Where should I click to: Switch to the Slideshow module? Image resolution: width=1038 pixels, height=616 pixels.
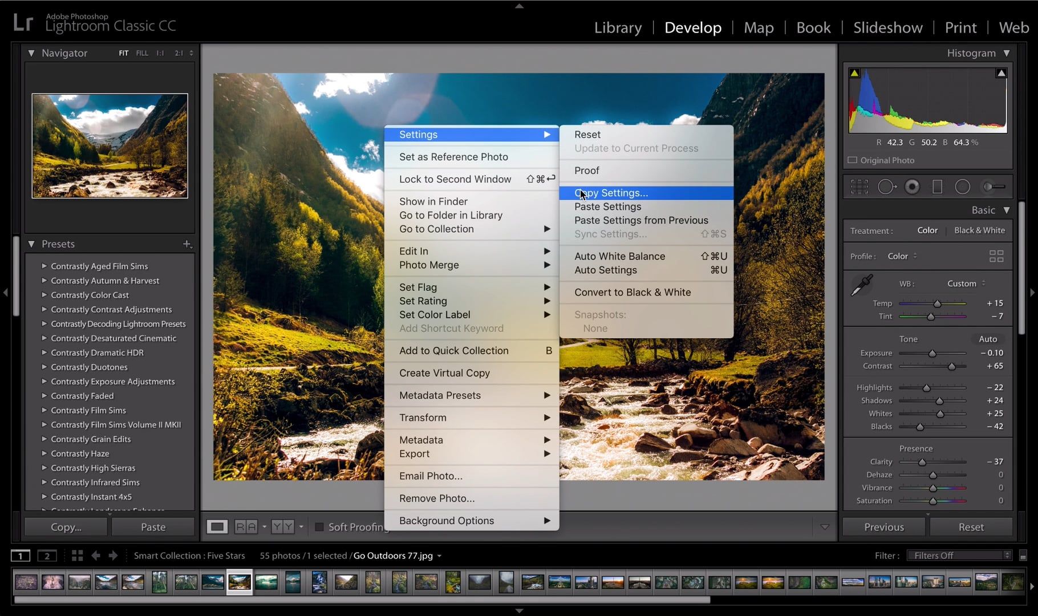click(x=887, y=27)
